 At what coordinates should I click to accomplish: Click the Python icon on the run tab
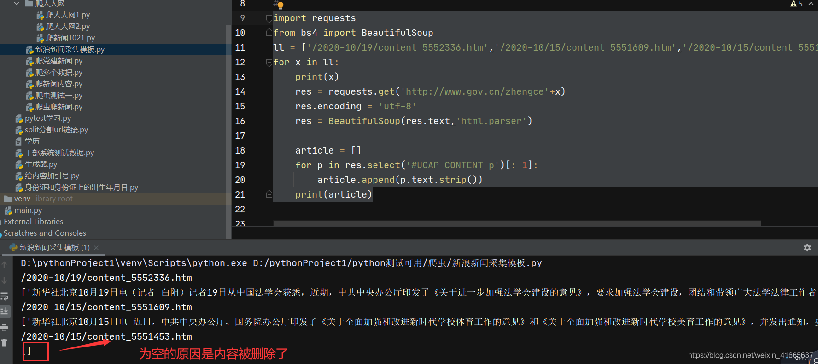click(13, 248)
